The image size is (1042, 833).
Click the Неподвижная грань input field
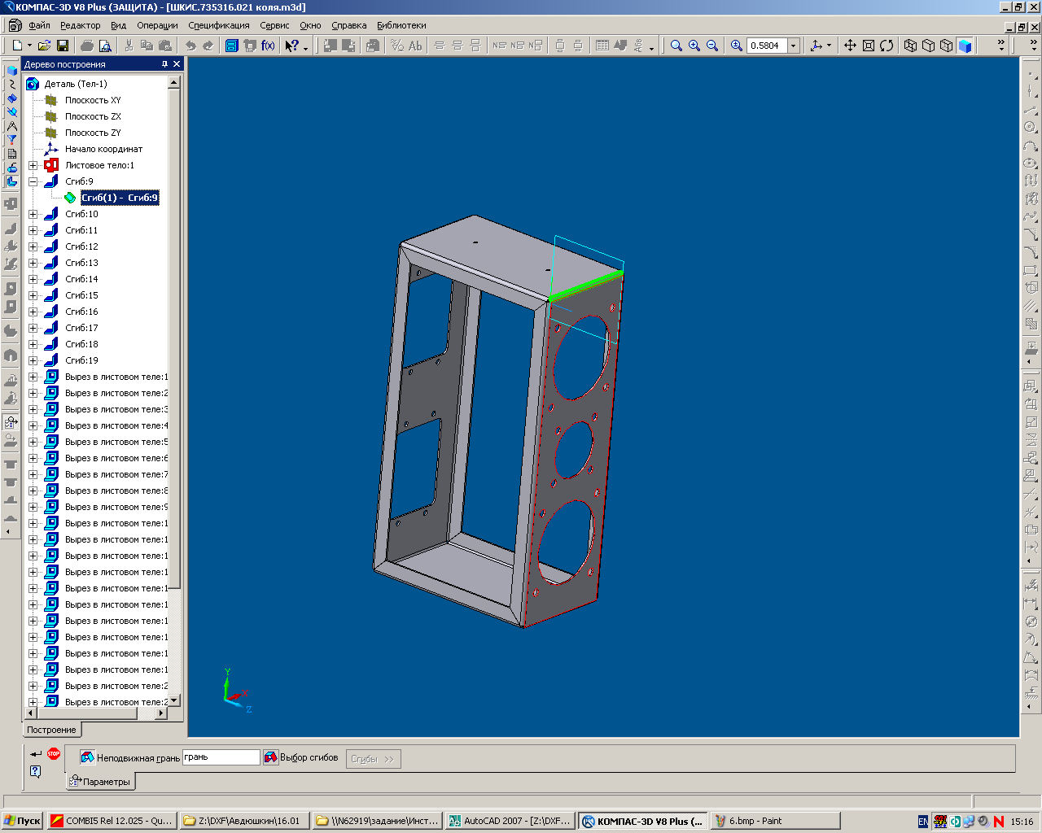point(221,757)
